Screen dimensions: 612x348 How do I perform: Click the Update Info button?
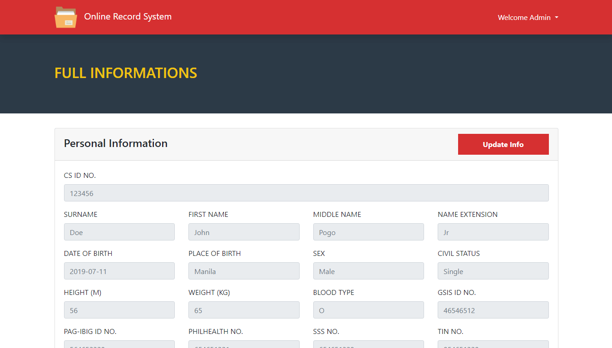click(x=503, y=144)
